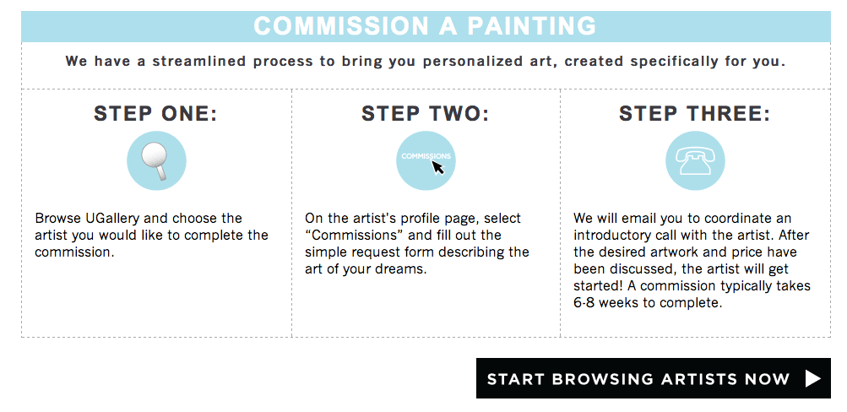This screenshot has width=847, height=412.
Task: Click the 'commission.' word ending Step One text
Action: click(74, 252)
